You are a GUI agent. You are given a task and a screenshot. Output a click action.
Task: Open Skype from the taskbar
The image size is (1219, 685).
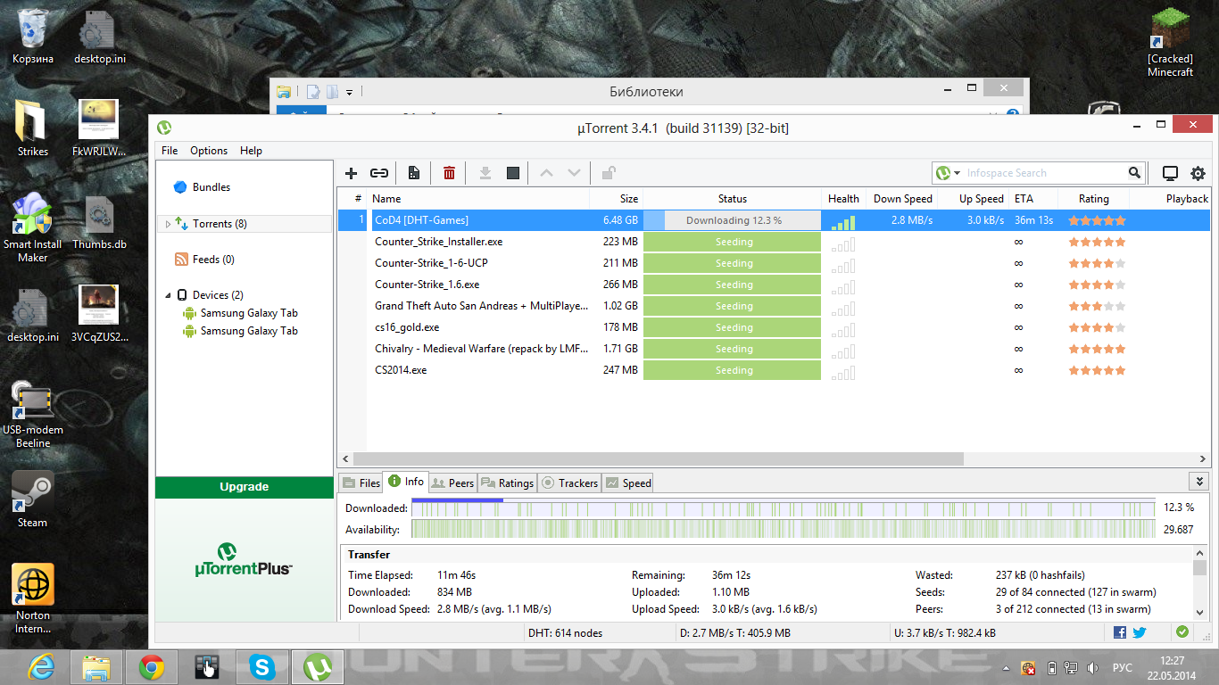(x=262, y=666)
